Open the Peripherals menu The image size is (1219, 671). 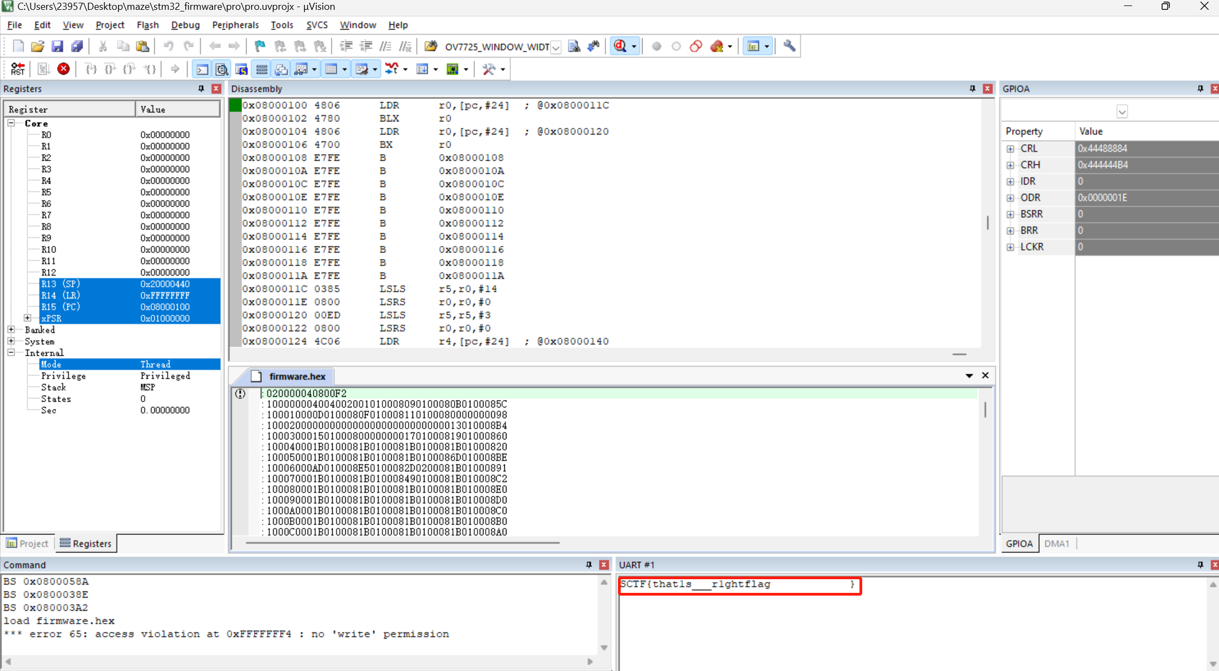[235, 25]
